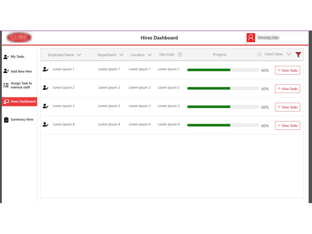View tasks for Lorem ipsum 2
Image resolution: width=312 pixels, height=234 pixels.
click(x=288, y=89)
